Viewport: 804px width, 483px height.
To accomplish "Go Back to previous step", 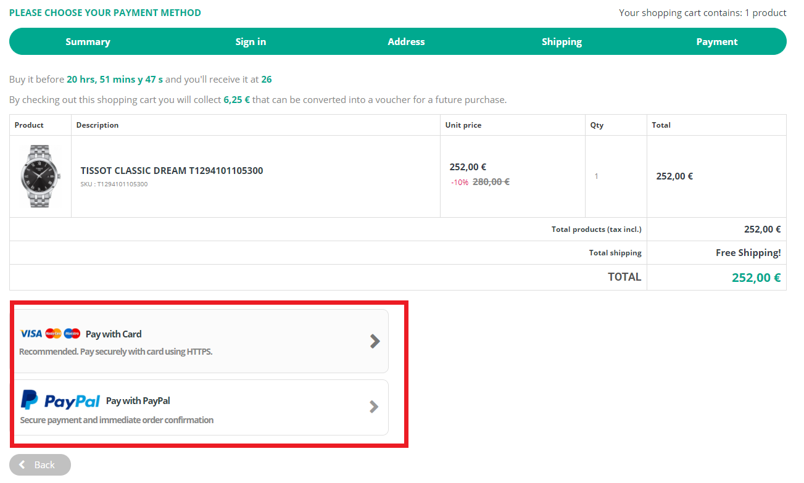I will (40, 464).
